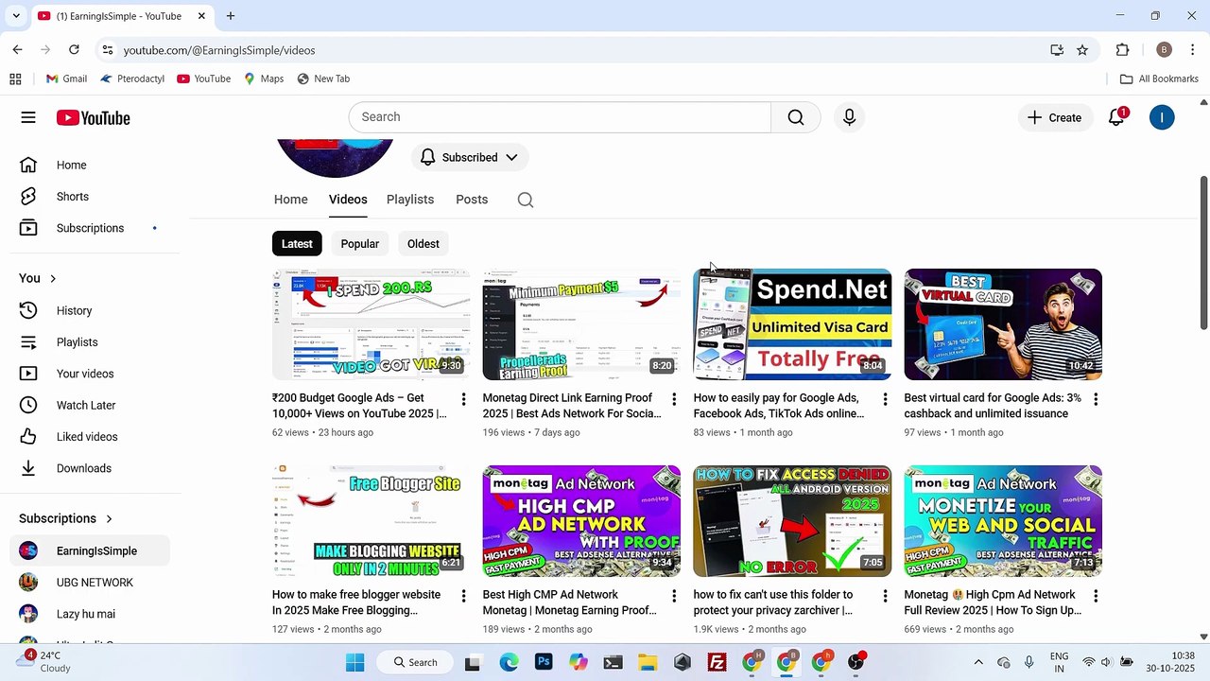This screenshot has height=681, width=1210.
Task: Open options for free blogger website video
Action: point(463,597)
